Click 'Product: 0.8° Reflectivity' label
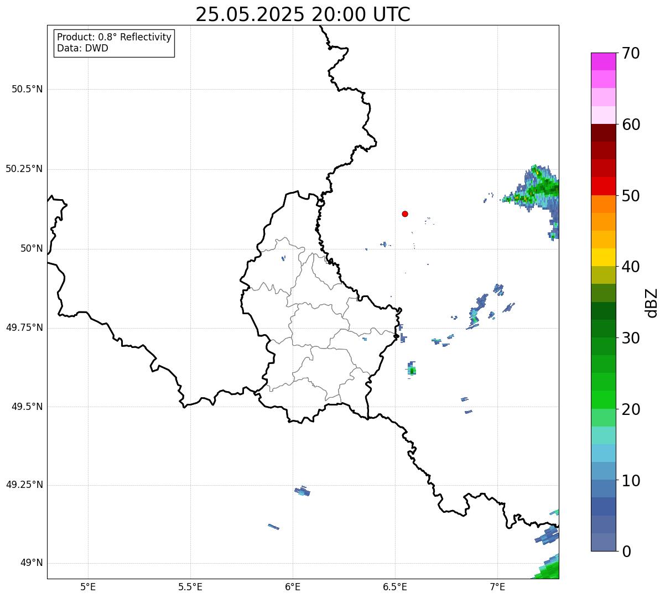The height and width of the screenshot is (598, 665). pos(115,37)
